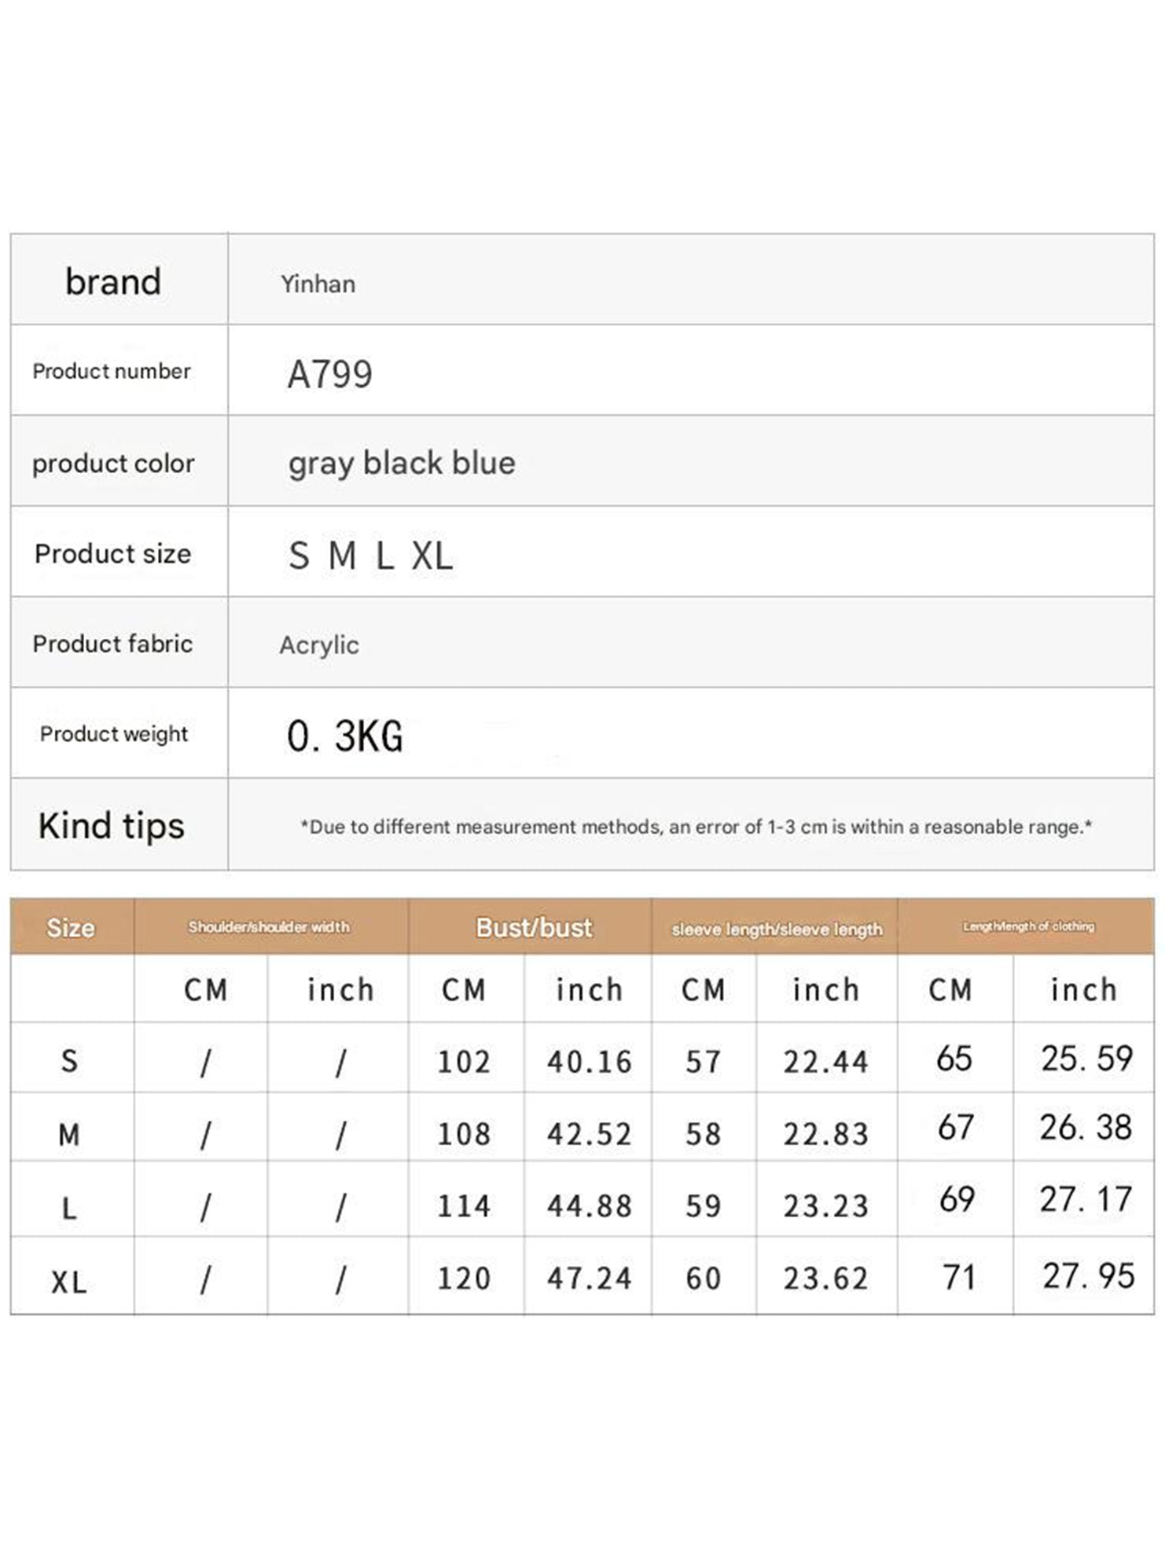The image size is (1165, 1545).
Task: Click the length inch value 27.95
Action: pyautogui.click(x=1089, y=1275)
